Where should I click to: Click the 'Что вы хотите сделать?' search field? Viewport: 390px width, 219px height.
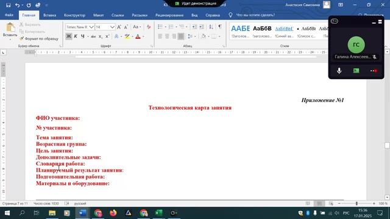pos(255,15)
